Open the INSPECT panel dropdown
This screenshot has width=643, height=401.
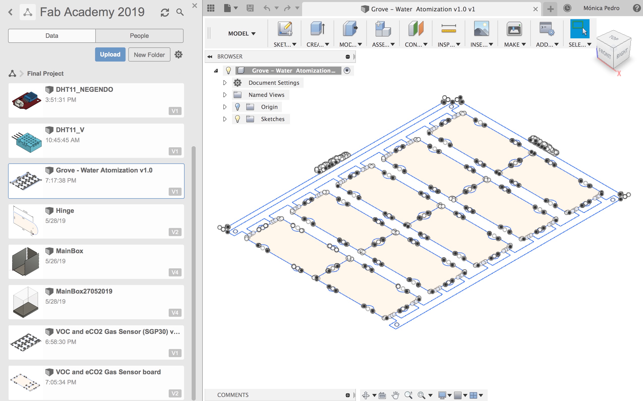(x=449, y=45)
